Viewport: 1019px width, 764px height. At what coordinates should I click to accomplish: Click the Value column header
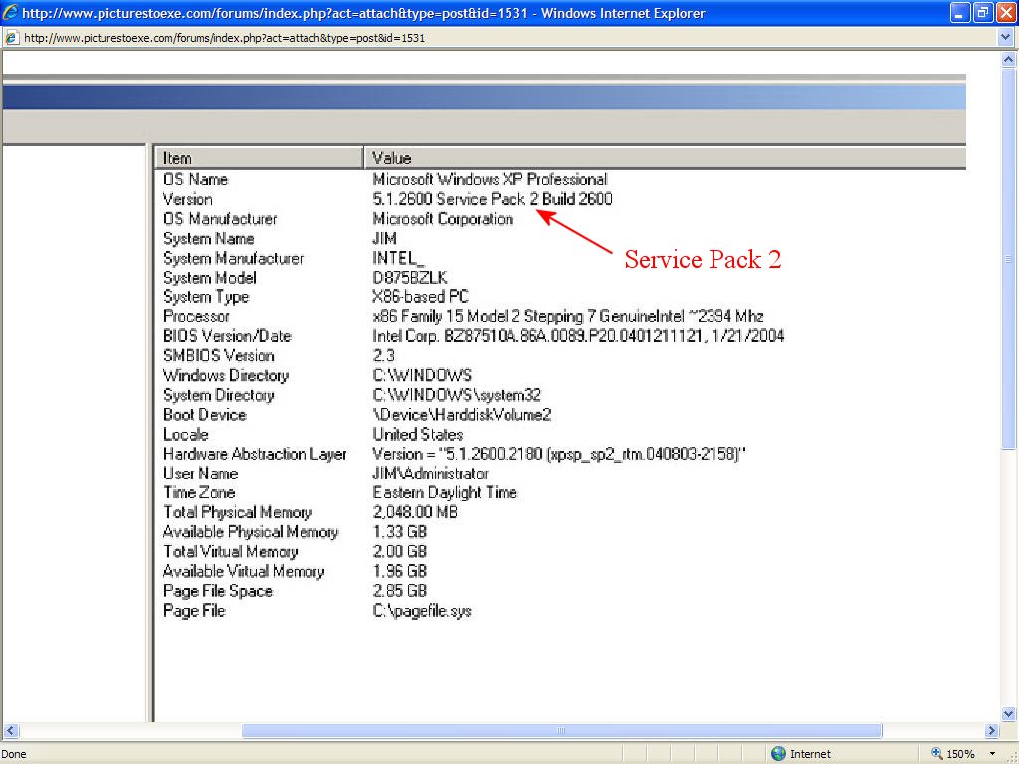666,158
